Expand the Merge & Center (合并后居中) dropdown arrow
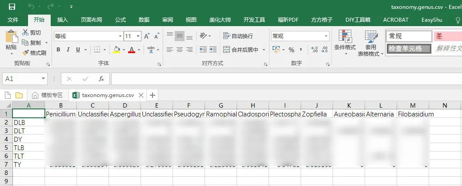Viewport: 462px width, 186px height. tap(264, 50)
